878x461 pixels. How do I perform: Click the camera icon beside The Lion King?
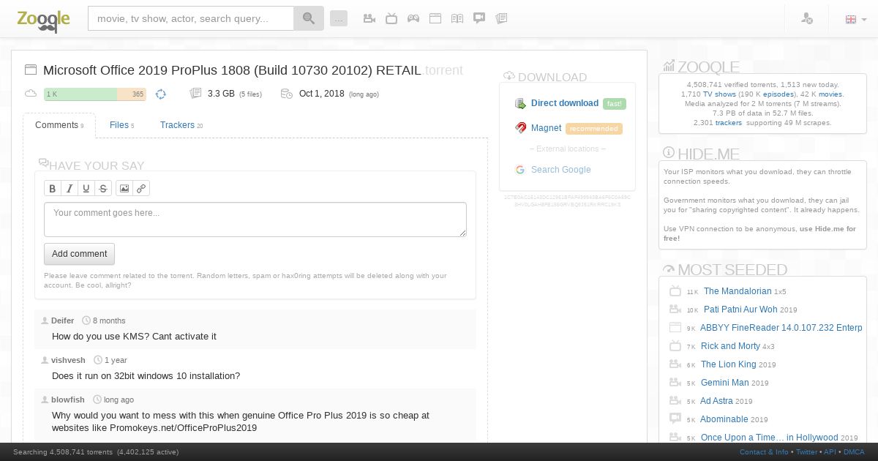[675, 364]
